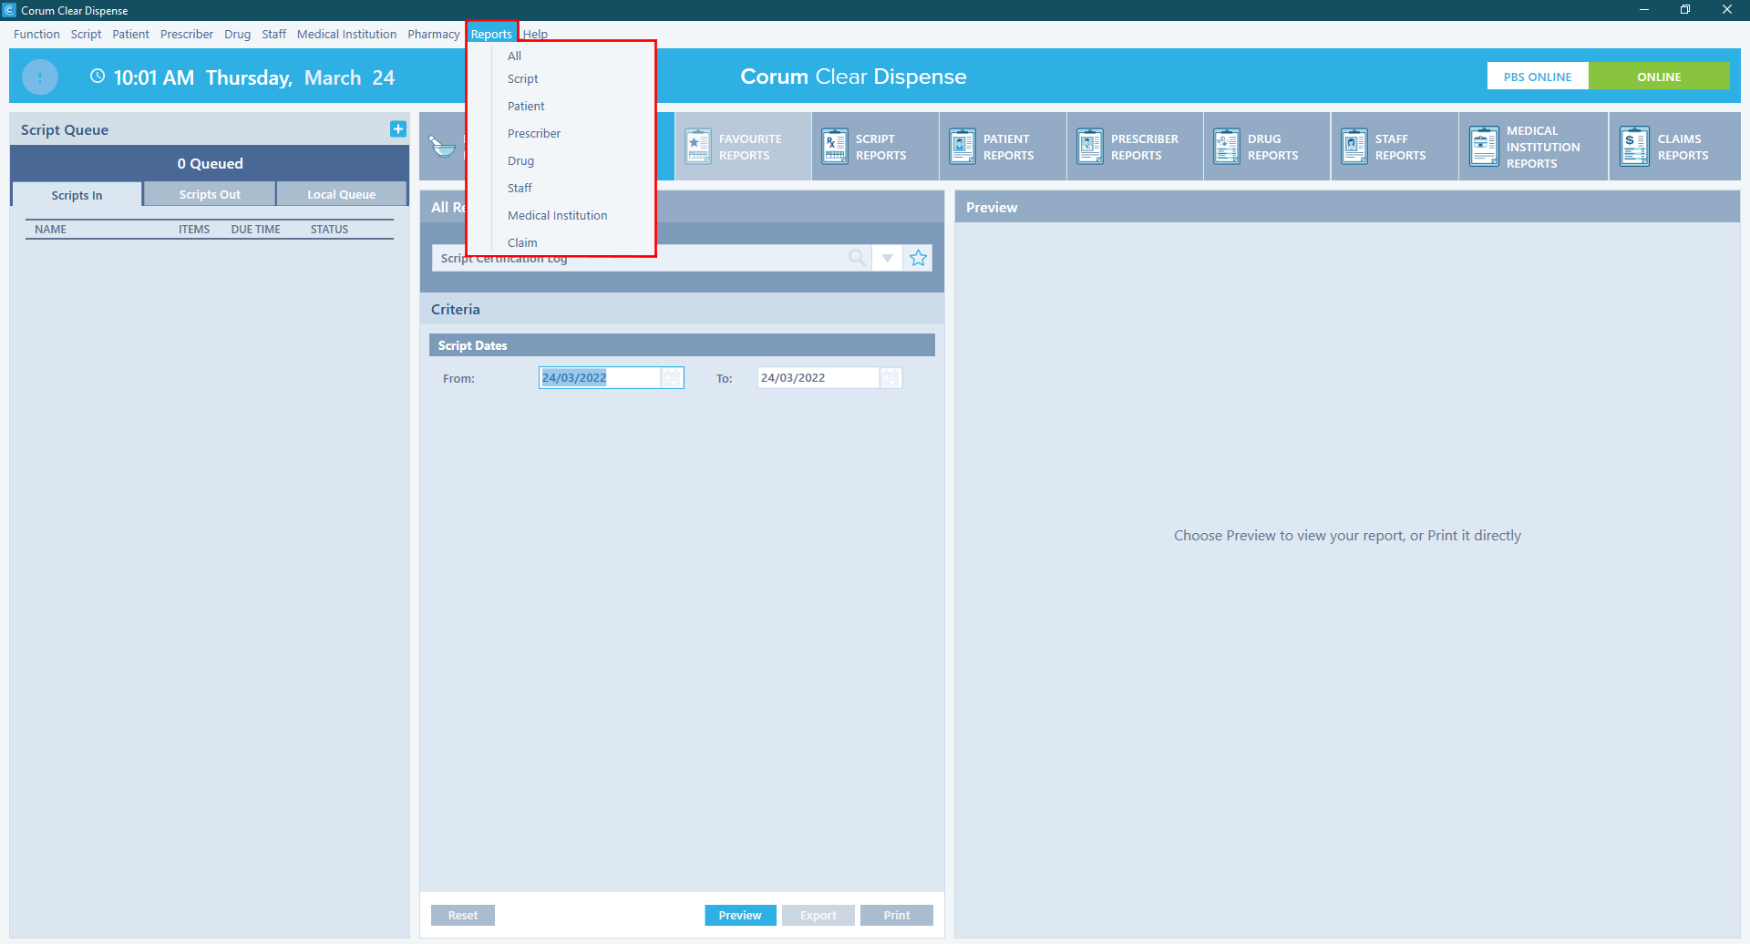
Task: Mark report as favourite with star icon
Action: [918, 258]
